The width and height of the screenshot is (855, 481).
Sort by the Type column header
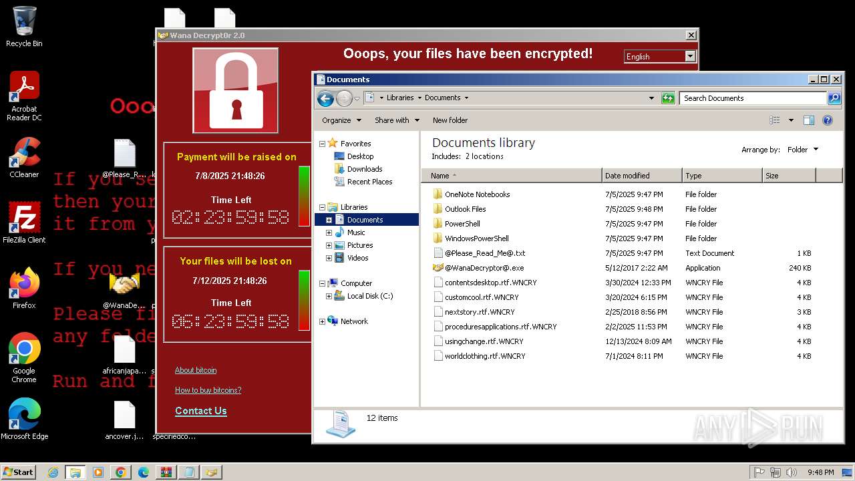click(722, 176)
